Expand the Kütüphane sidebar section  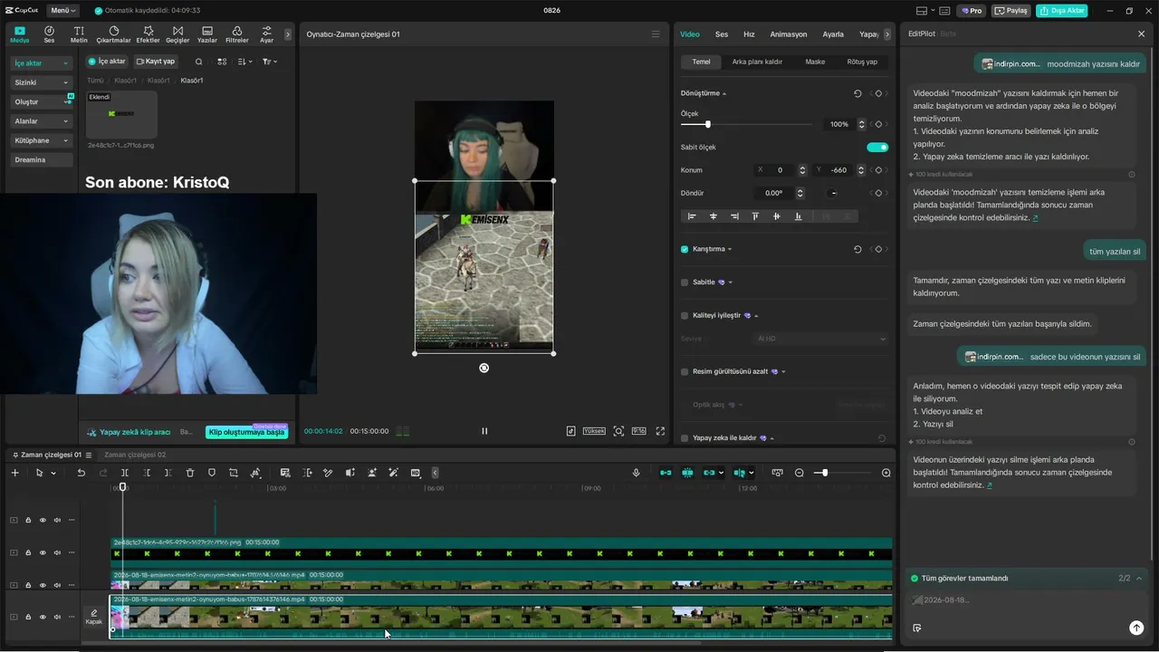click(x=41, y=140)
